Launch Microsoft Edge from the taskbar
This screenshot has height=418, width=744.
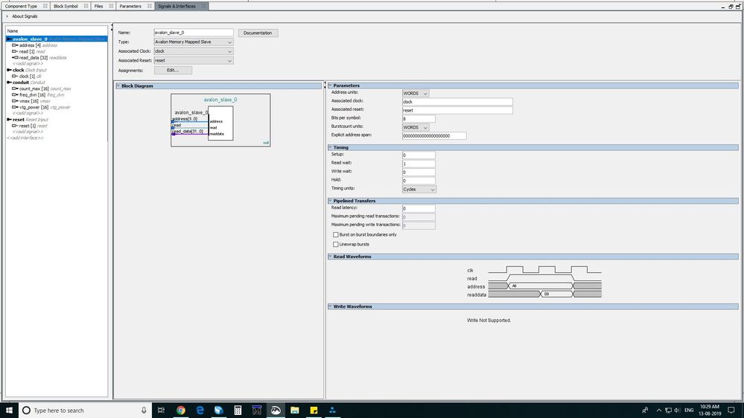tap(200, 410)
